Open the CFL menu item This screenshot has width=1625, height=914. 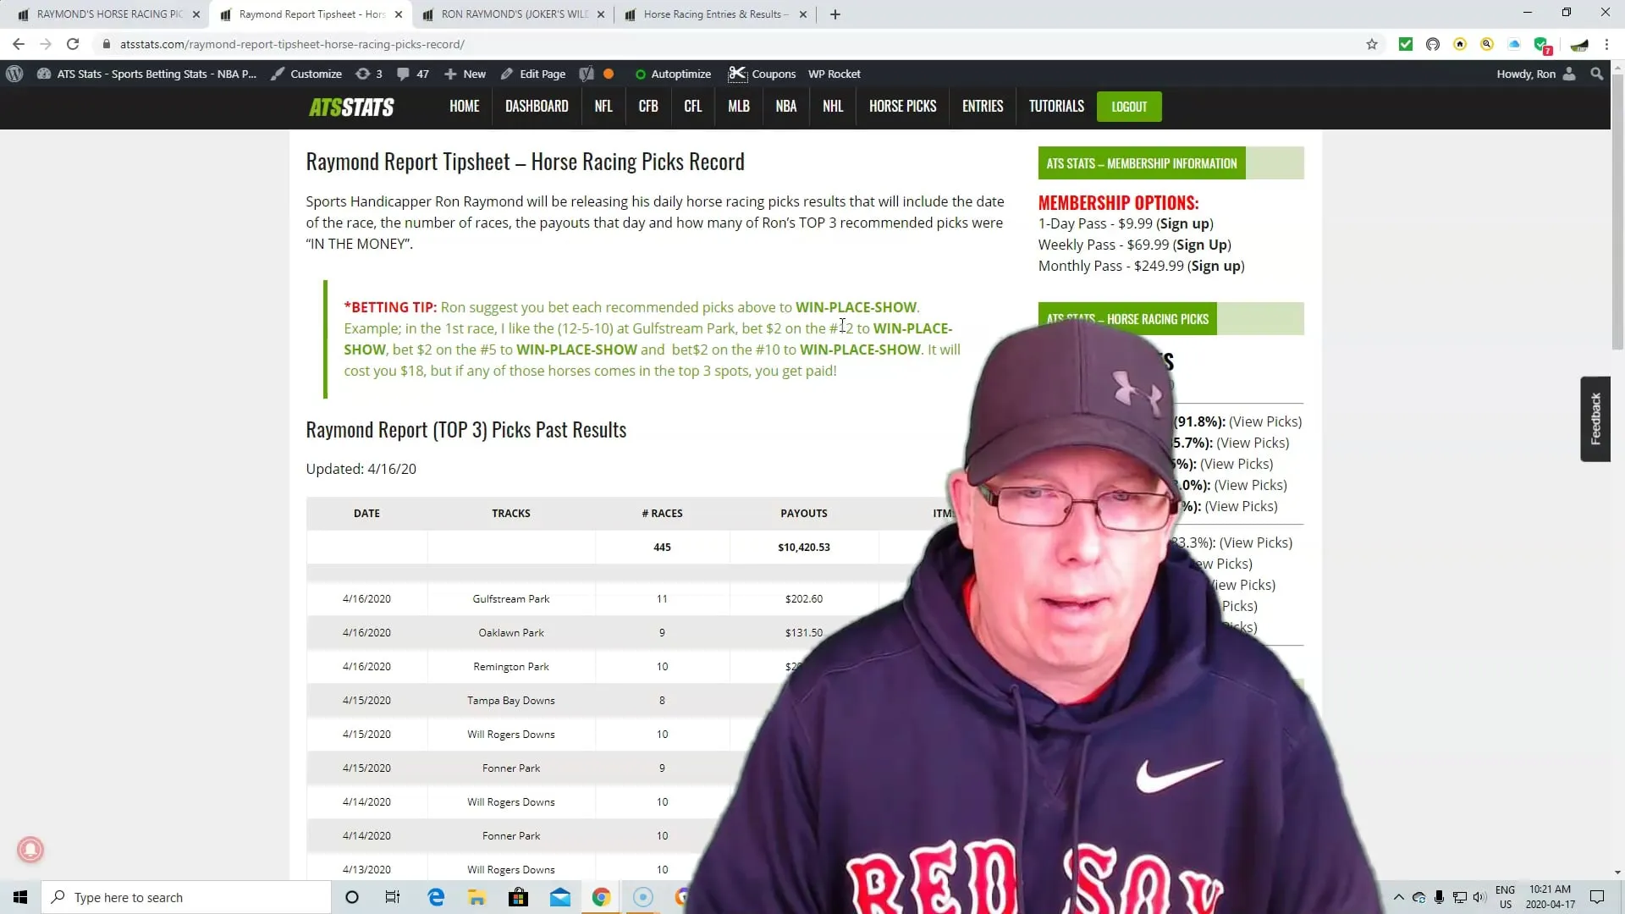coord(693,107)
